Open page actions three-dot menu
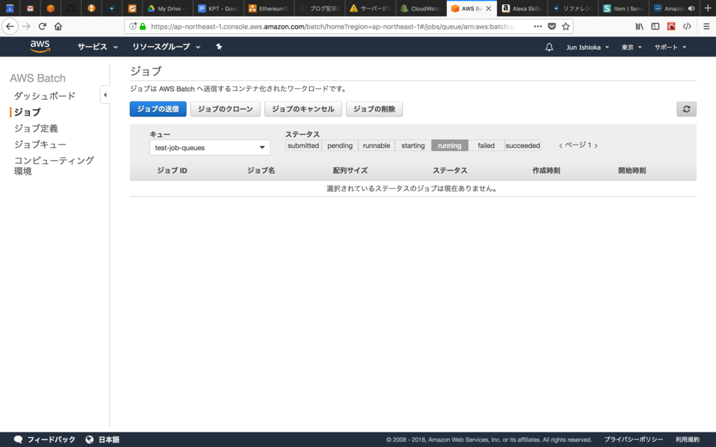 point(538,27)
